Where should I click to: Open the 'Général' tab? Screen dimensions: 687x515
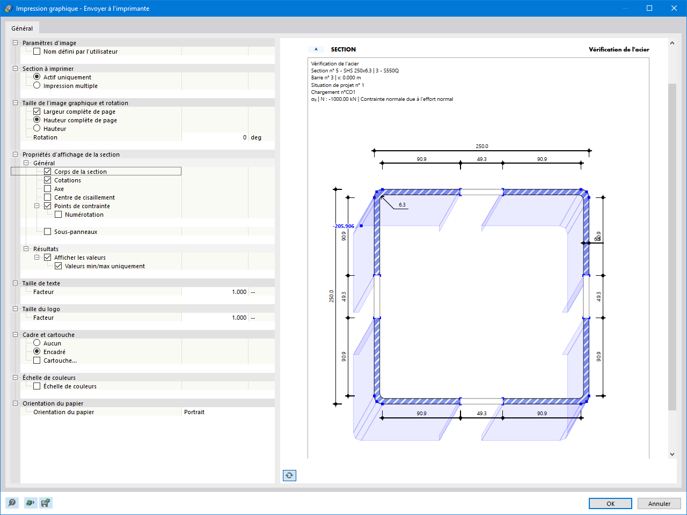(22, 28)
